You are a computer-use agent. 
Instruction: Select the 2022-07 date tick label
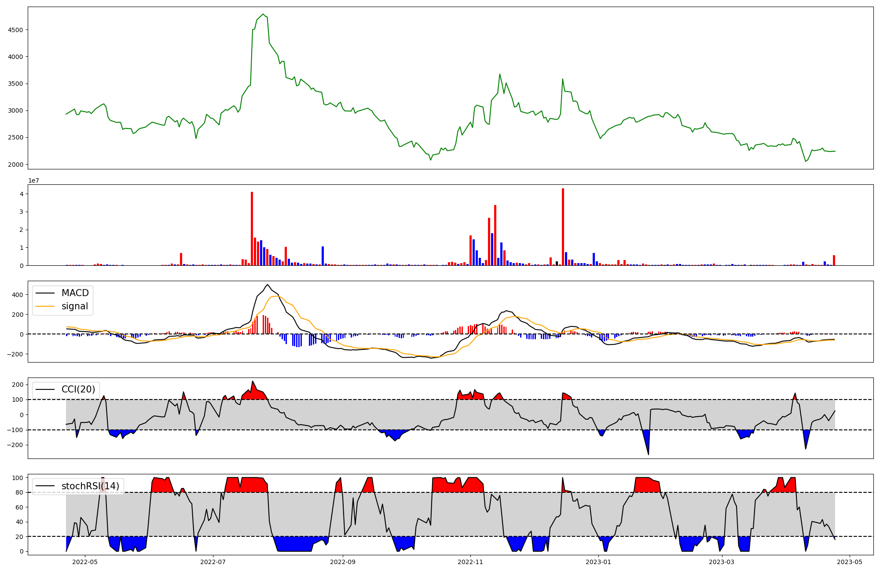[213, 562]
